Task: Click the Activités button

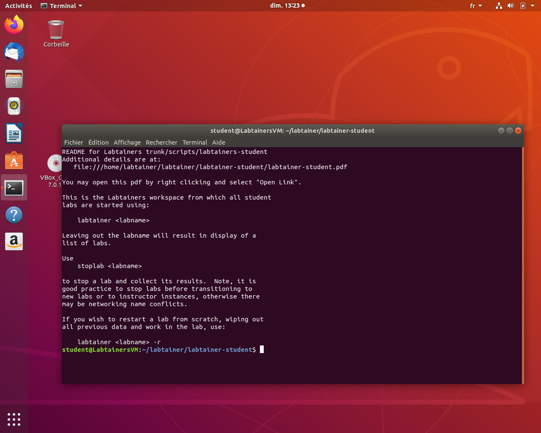Action: click(x=19, y=6)
